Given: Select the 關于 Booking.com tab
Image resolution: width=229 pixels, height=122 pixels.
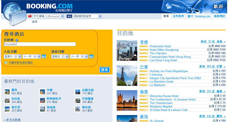Looking at the screenshot, I should pyautogui.click(x=199, y=16).
